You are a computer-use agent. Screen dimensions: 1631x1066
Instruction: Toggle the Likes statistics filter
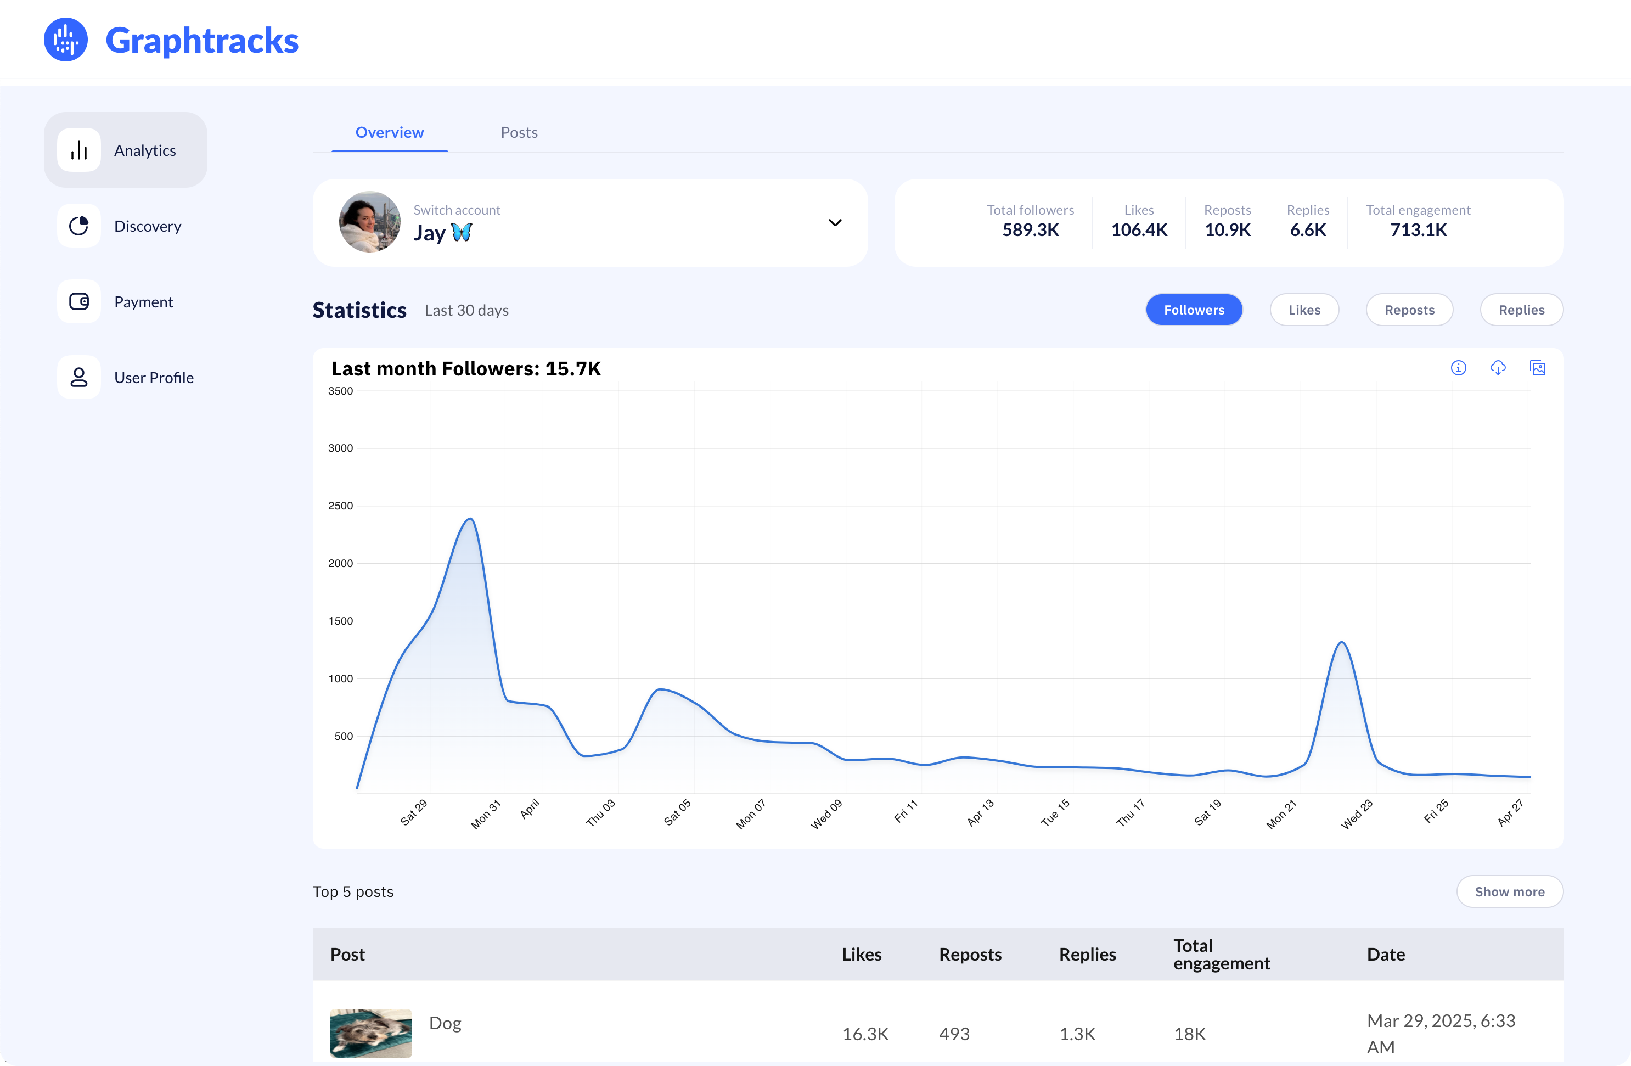tap(1303, 310)
